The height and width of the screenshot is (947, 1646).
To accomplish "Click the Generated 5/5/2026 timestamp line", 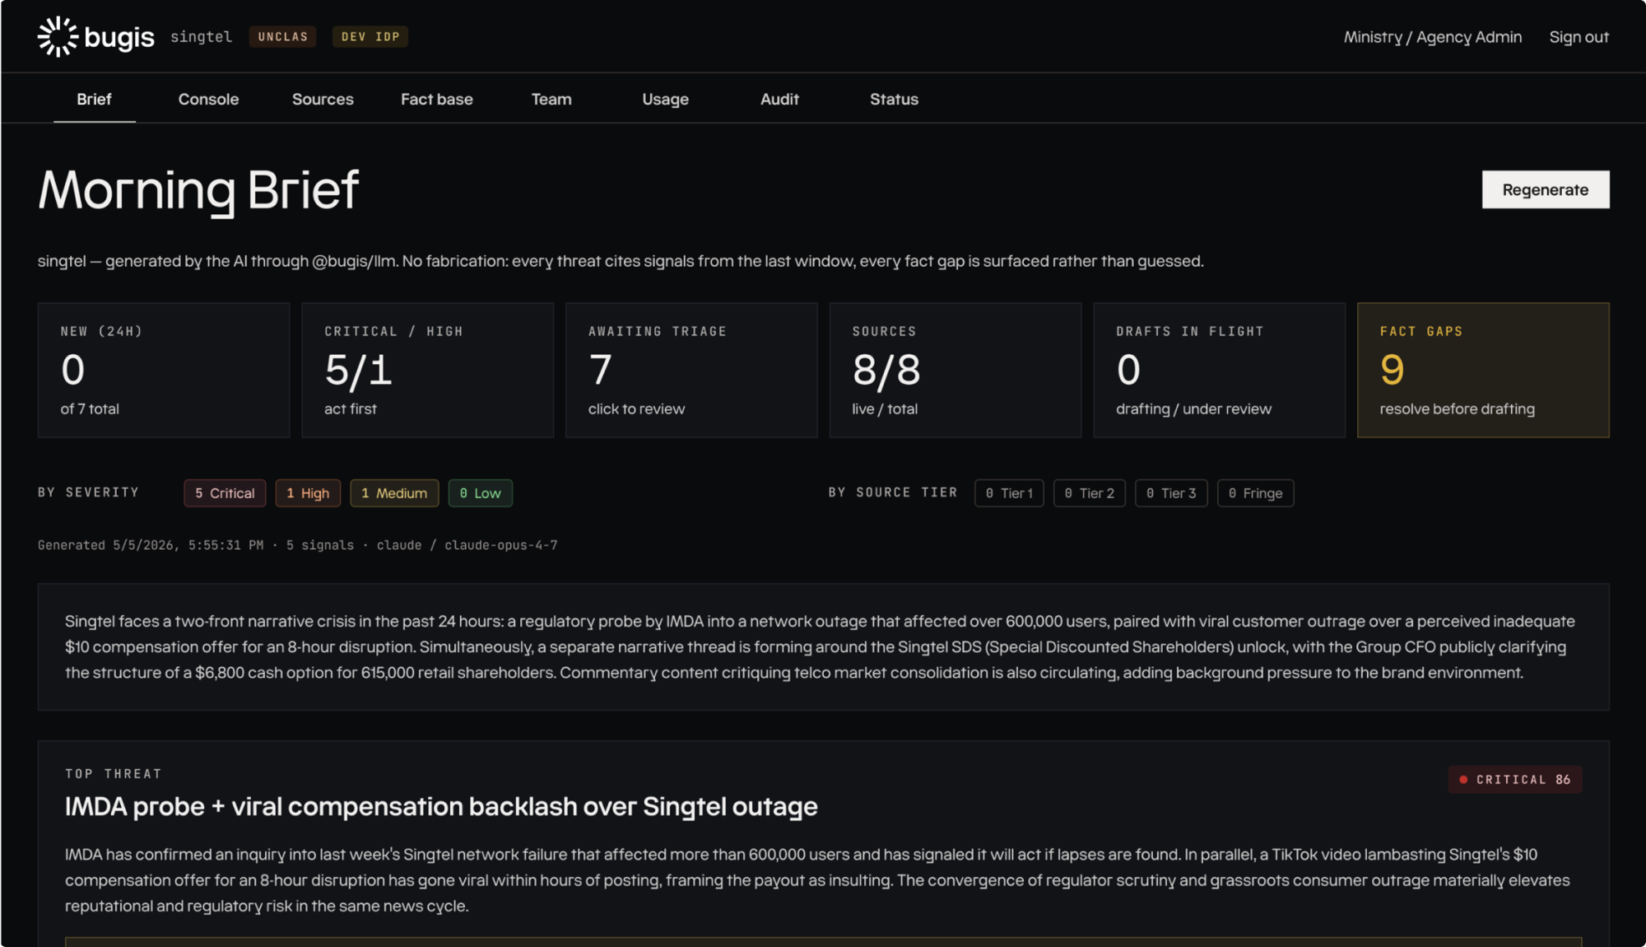I will [298, 545].
